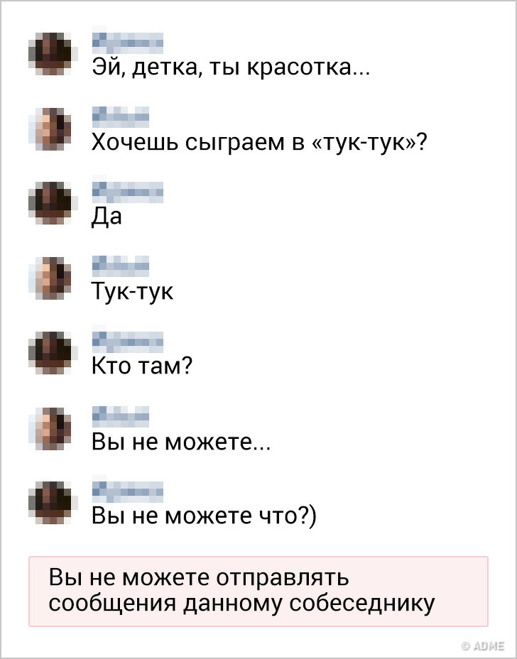Click blurred username above 'Хочешь сыграем в «тук-тук»?'
This screenshot has height=659, width=517.
pyautogui.click(x=121, y=115)
